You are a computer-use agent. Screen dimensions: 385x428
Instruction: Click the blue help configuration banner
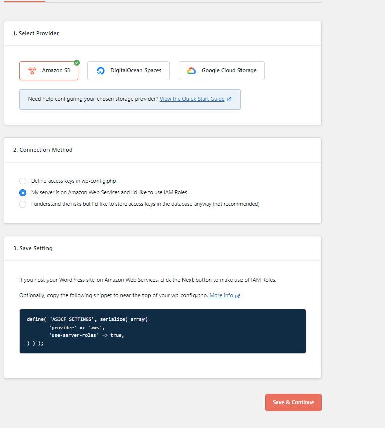pos(130,99)
